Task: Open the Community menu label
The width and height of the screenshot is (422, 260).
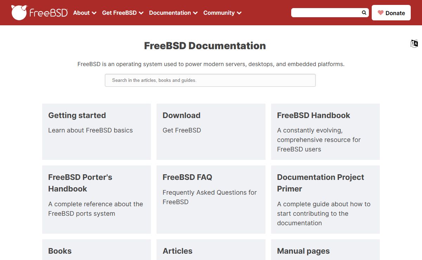Action: (219, 13)
